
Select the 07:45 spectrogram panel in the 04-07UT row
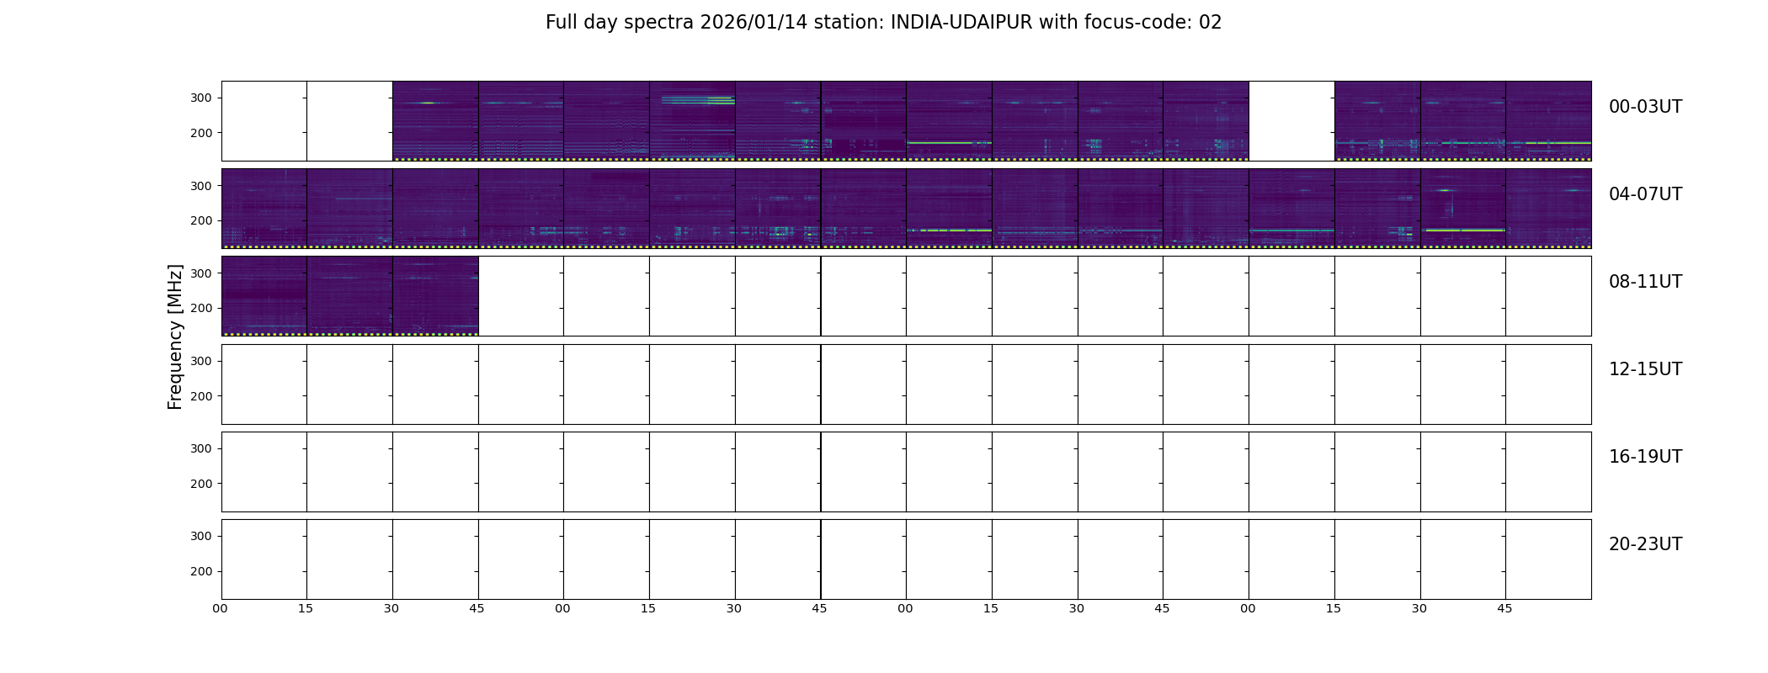[x=1548, y=209]
